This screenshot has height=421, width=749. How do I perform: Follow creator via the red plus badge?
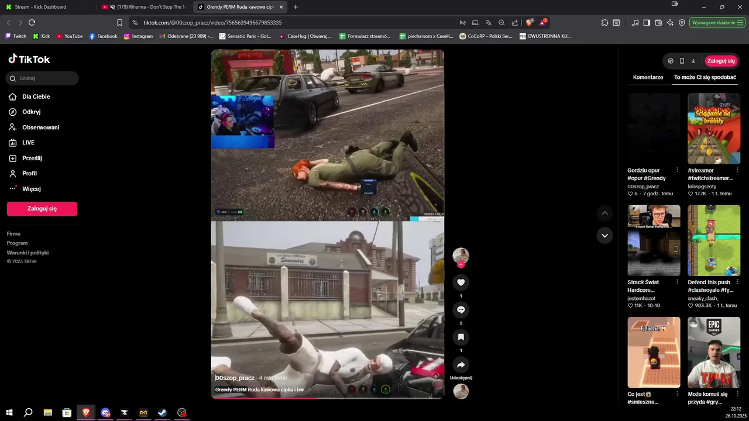[x=461, y=264]
